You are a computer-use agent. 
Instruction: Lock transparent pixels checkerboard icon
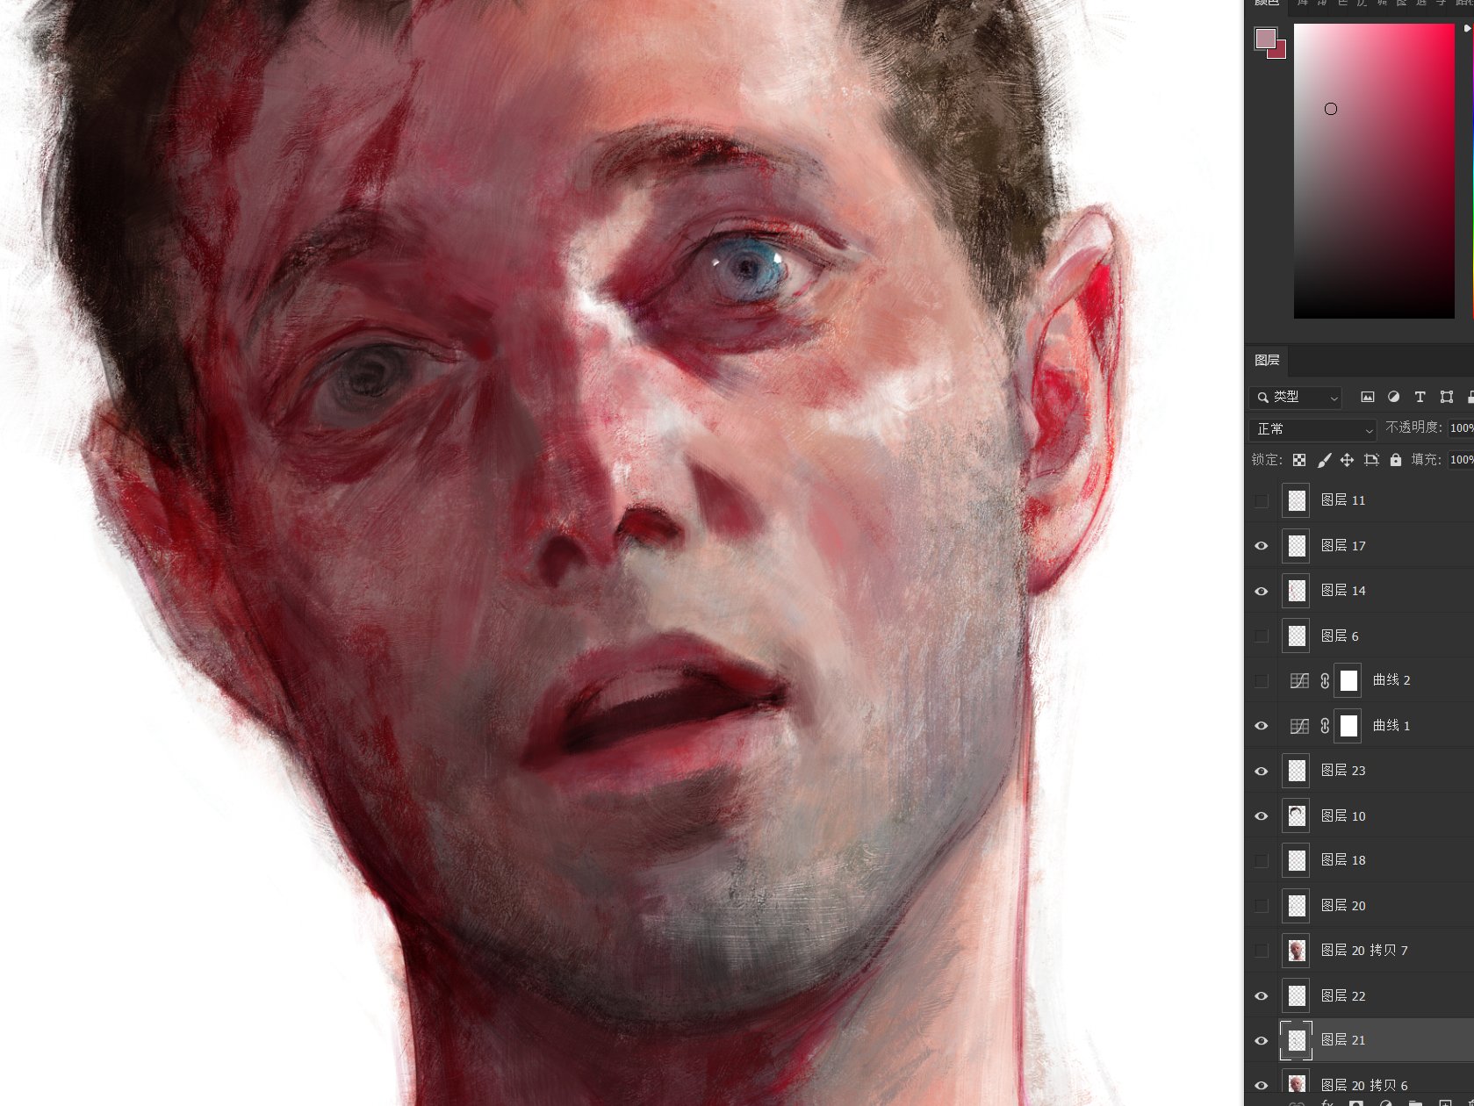click(x=1299, y=460)
